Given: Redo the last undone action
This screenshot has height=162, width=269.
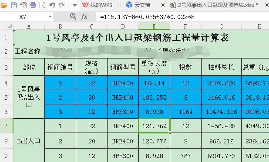Looking at the screenshot, I should 62,5.
